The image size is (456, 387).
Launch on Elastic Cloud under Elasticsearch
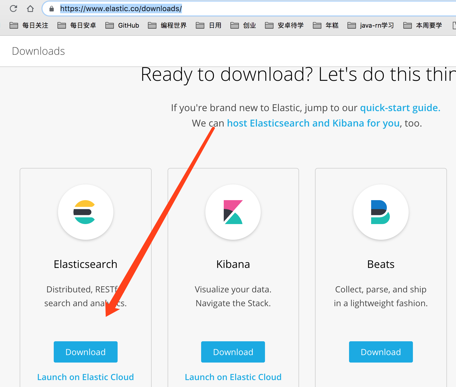tap(85, 377)
